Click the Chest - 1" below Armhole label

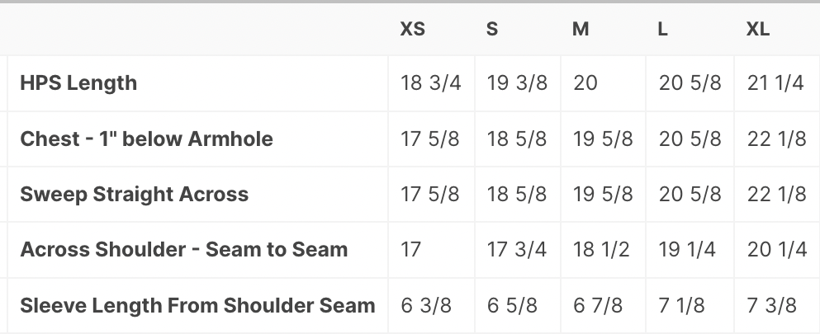click(146, 139)
